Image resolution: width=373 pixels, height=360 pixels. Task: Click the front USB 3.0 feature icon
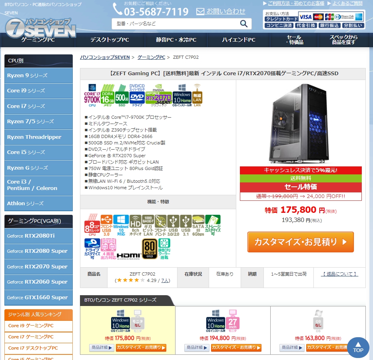click(x=106, y=225)
